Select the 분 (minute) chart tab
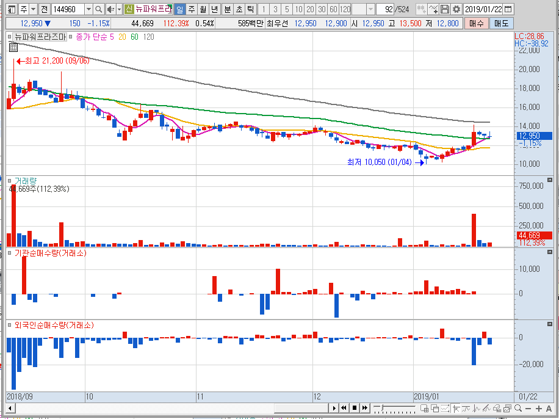The image size is (559, 419). coord(227,9)
